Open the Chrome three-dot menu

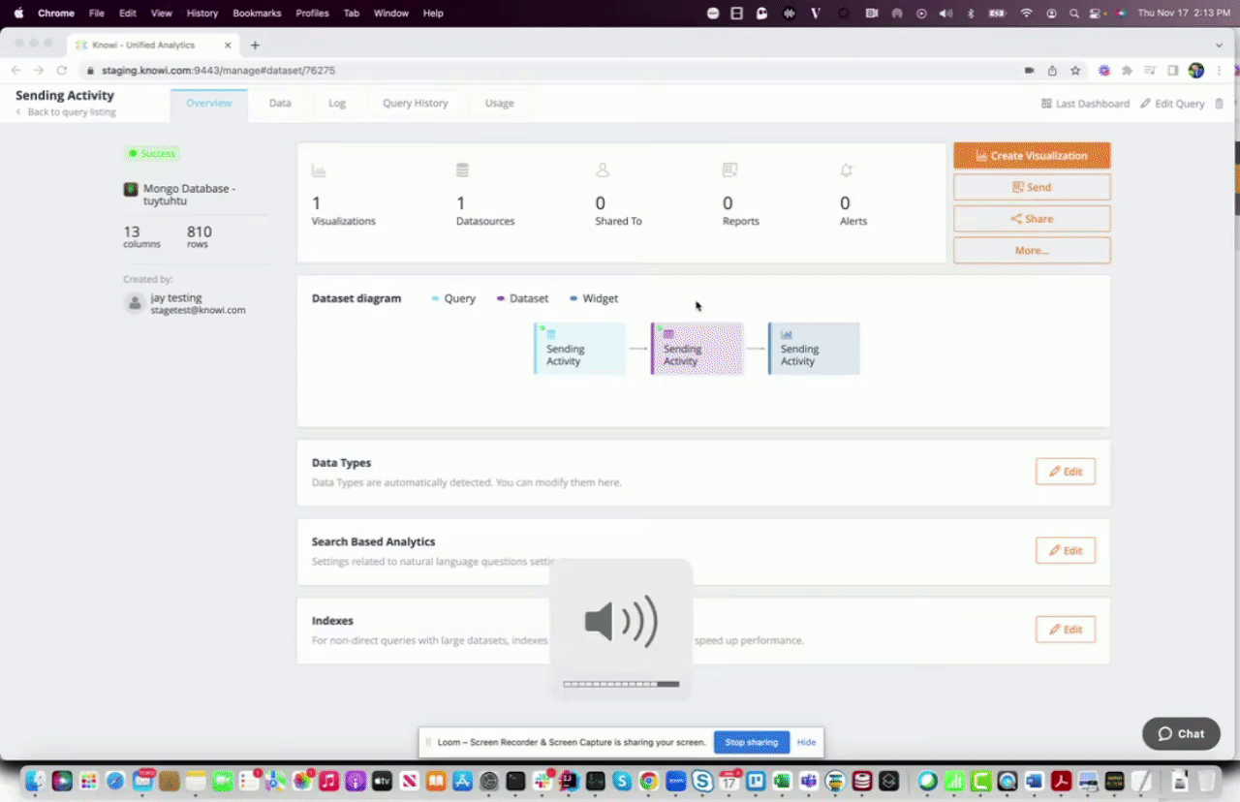pyautogui.click(x=1219, y=71)
